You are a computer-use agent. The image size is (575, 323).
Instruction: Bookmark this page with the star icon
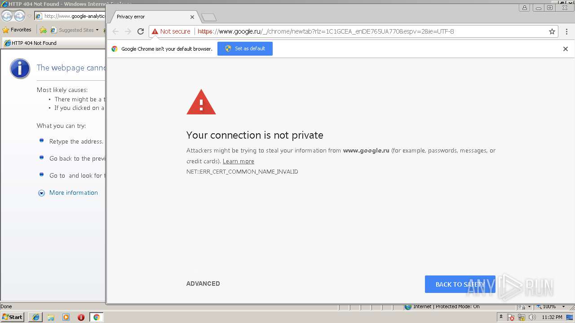(x=552, y=31)
